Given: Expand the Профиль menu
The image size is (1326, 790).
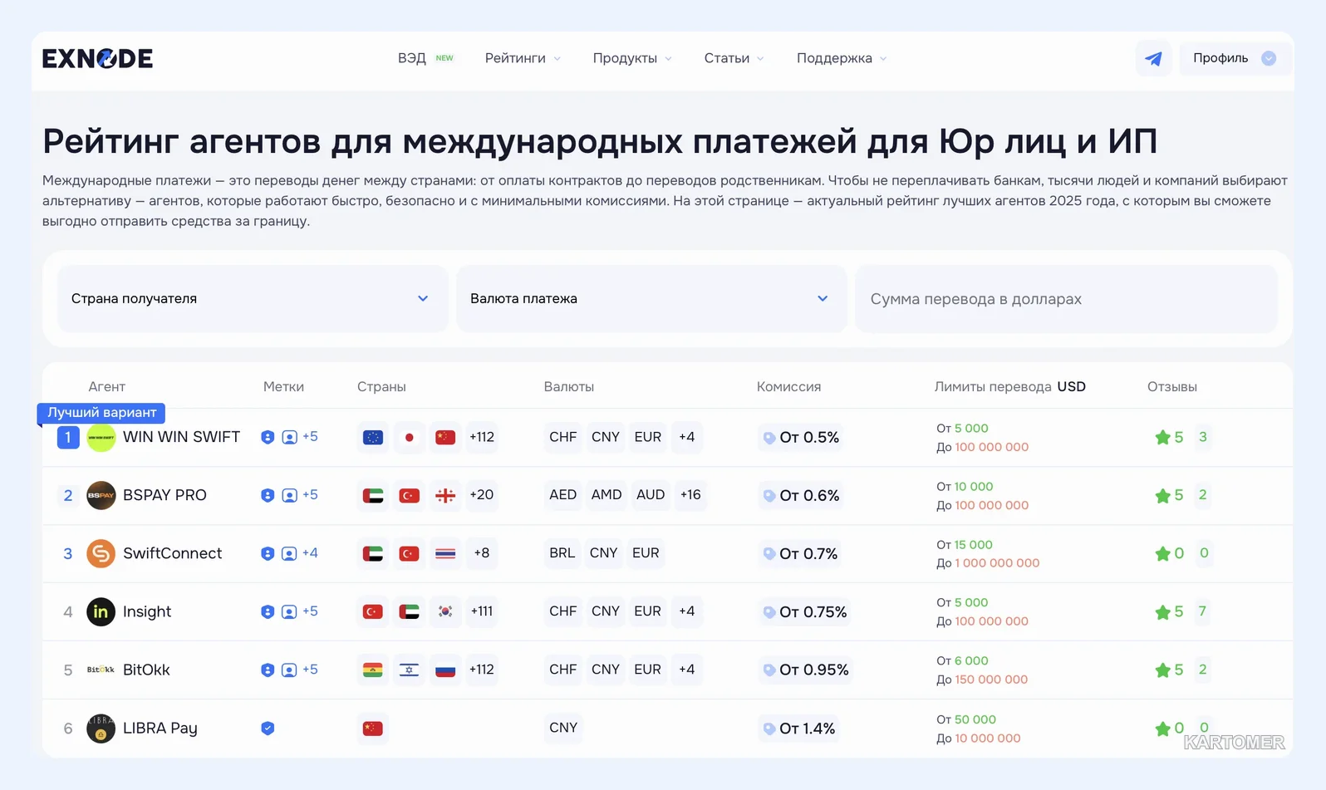Looking at the screenshot, I should (1235, 58).
